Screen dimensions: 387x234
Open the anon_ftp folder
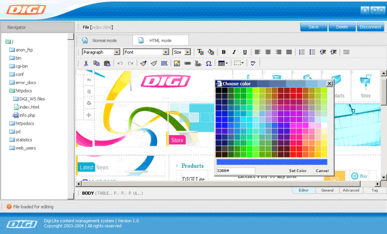click(x=21, y=50)
